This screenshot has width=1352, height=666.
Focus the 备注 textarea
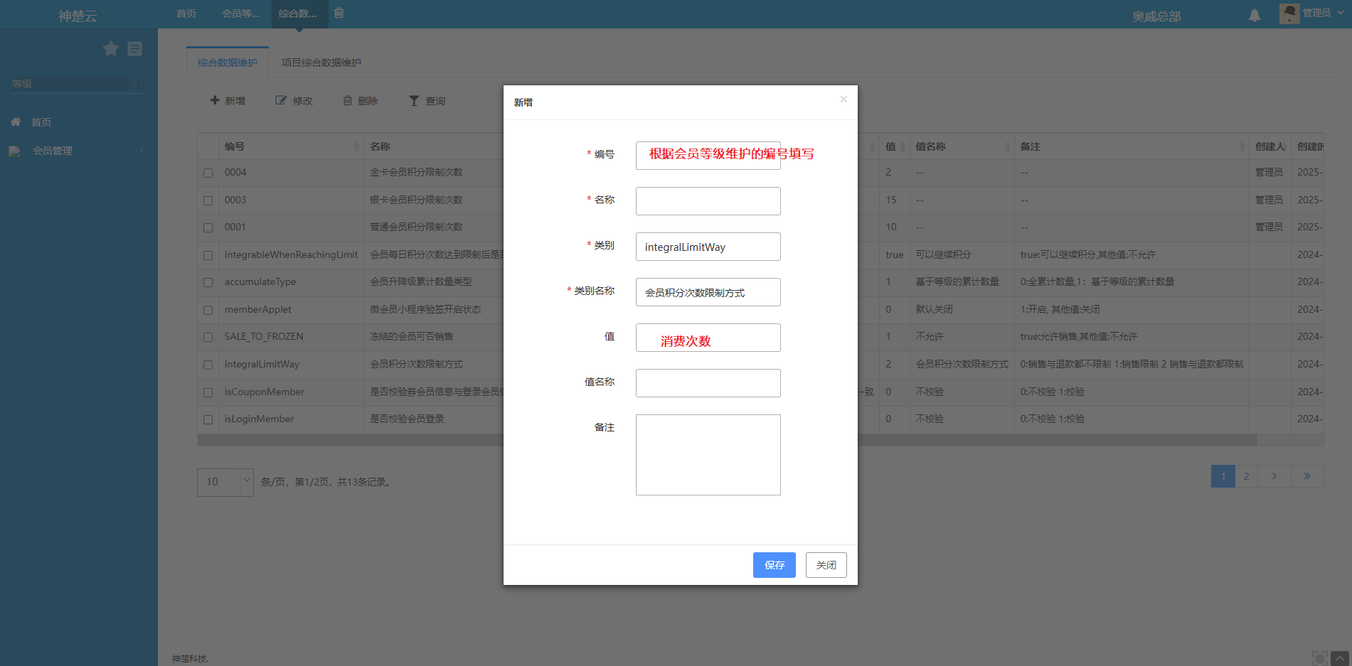[x=708, y=455]
